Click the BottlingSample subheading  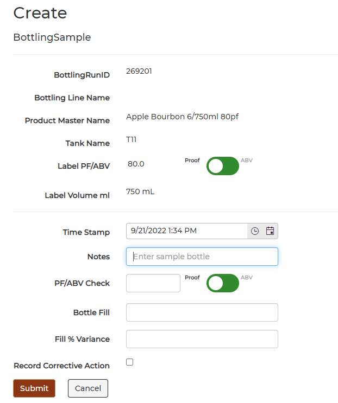52,37
